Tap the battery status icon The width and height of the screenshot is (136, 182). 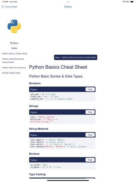point(132,2)
